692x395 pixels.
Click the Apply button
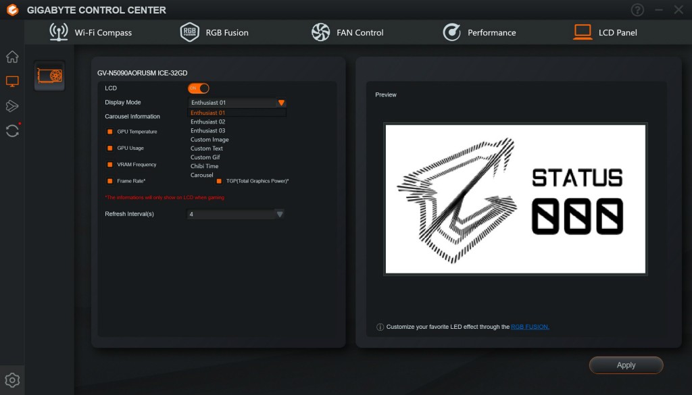click(626, 365)
